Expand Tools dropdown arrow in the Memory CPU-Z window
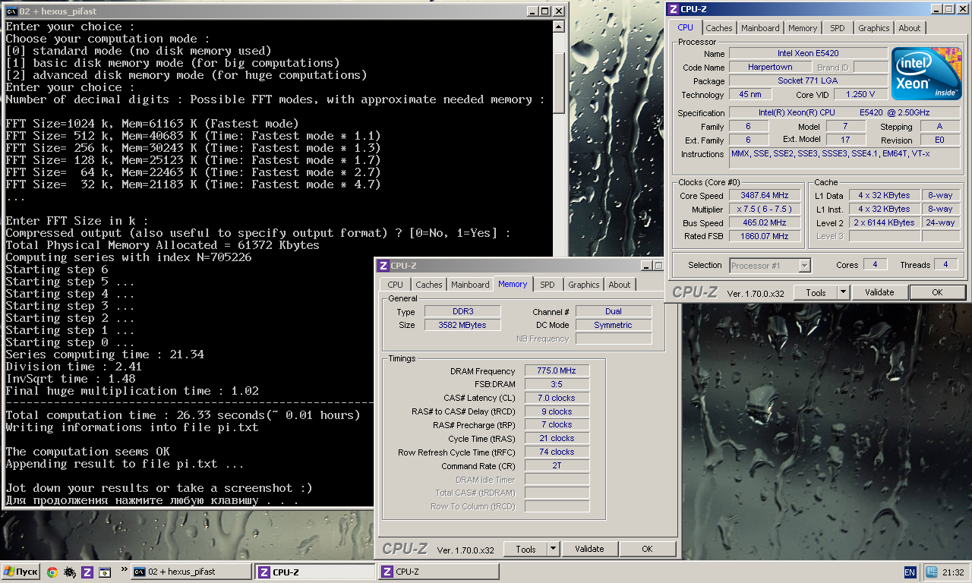 [553, 549]
